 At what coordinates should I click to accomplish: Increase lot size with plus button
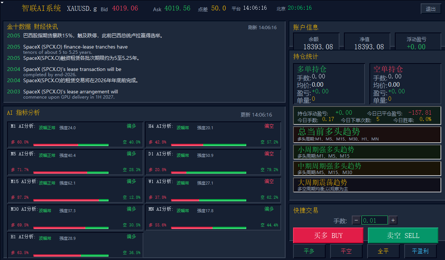coord(393,220)
